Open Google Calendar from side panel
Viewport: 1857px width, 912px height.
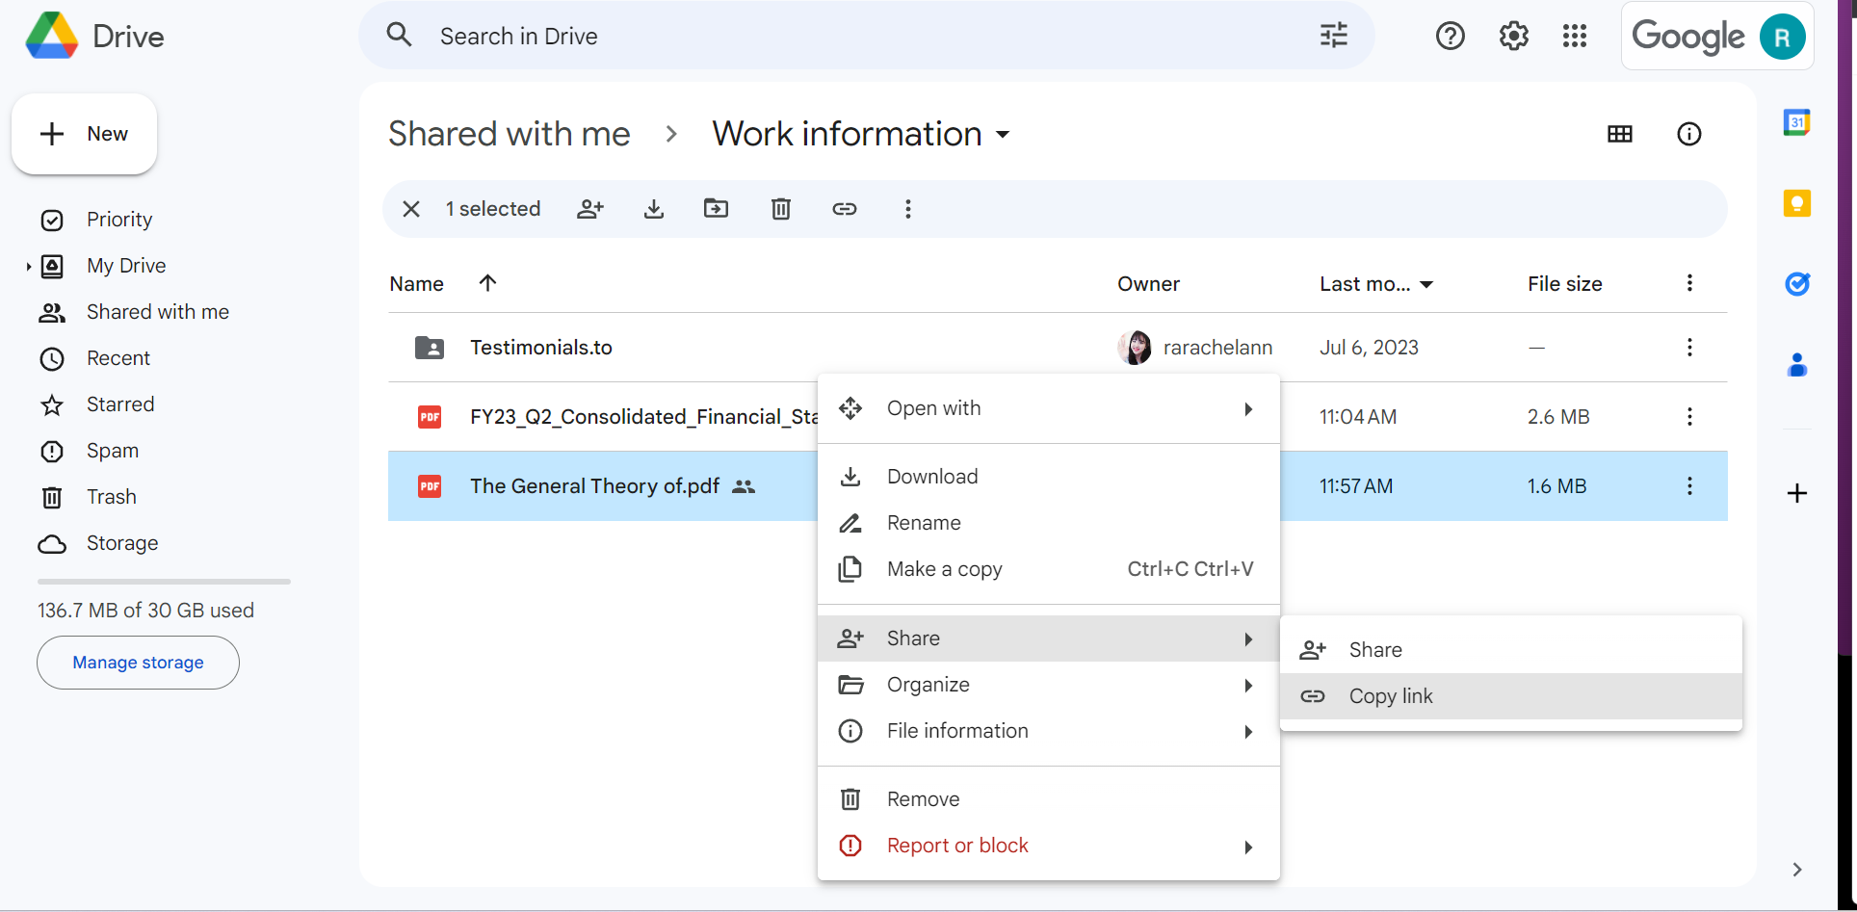(1796, 122)
